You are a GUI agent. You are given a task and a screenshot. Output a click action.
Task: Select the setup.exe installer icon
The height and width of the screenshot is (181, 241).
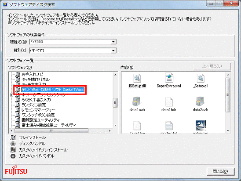[x=201, y=125]
